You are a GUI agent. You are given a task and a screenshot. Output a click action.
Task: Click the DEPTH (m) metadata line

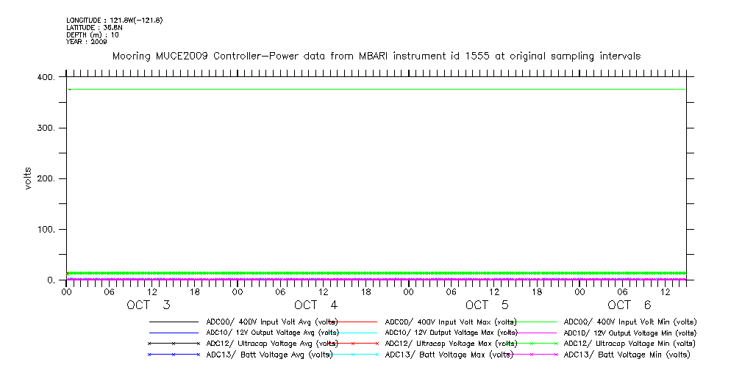[x=92, y=35]
